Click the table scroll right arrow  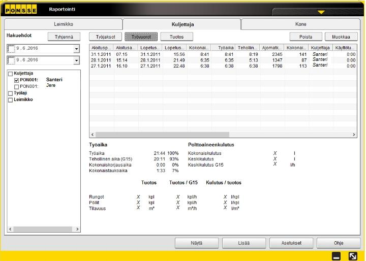pos(354,135)
